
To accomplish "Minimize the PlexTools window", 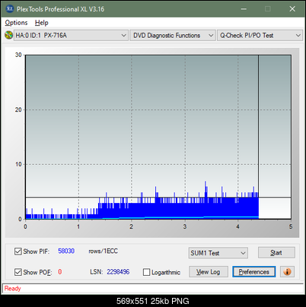I will (x=244, y=9).
